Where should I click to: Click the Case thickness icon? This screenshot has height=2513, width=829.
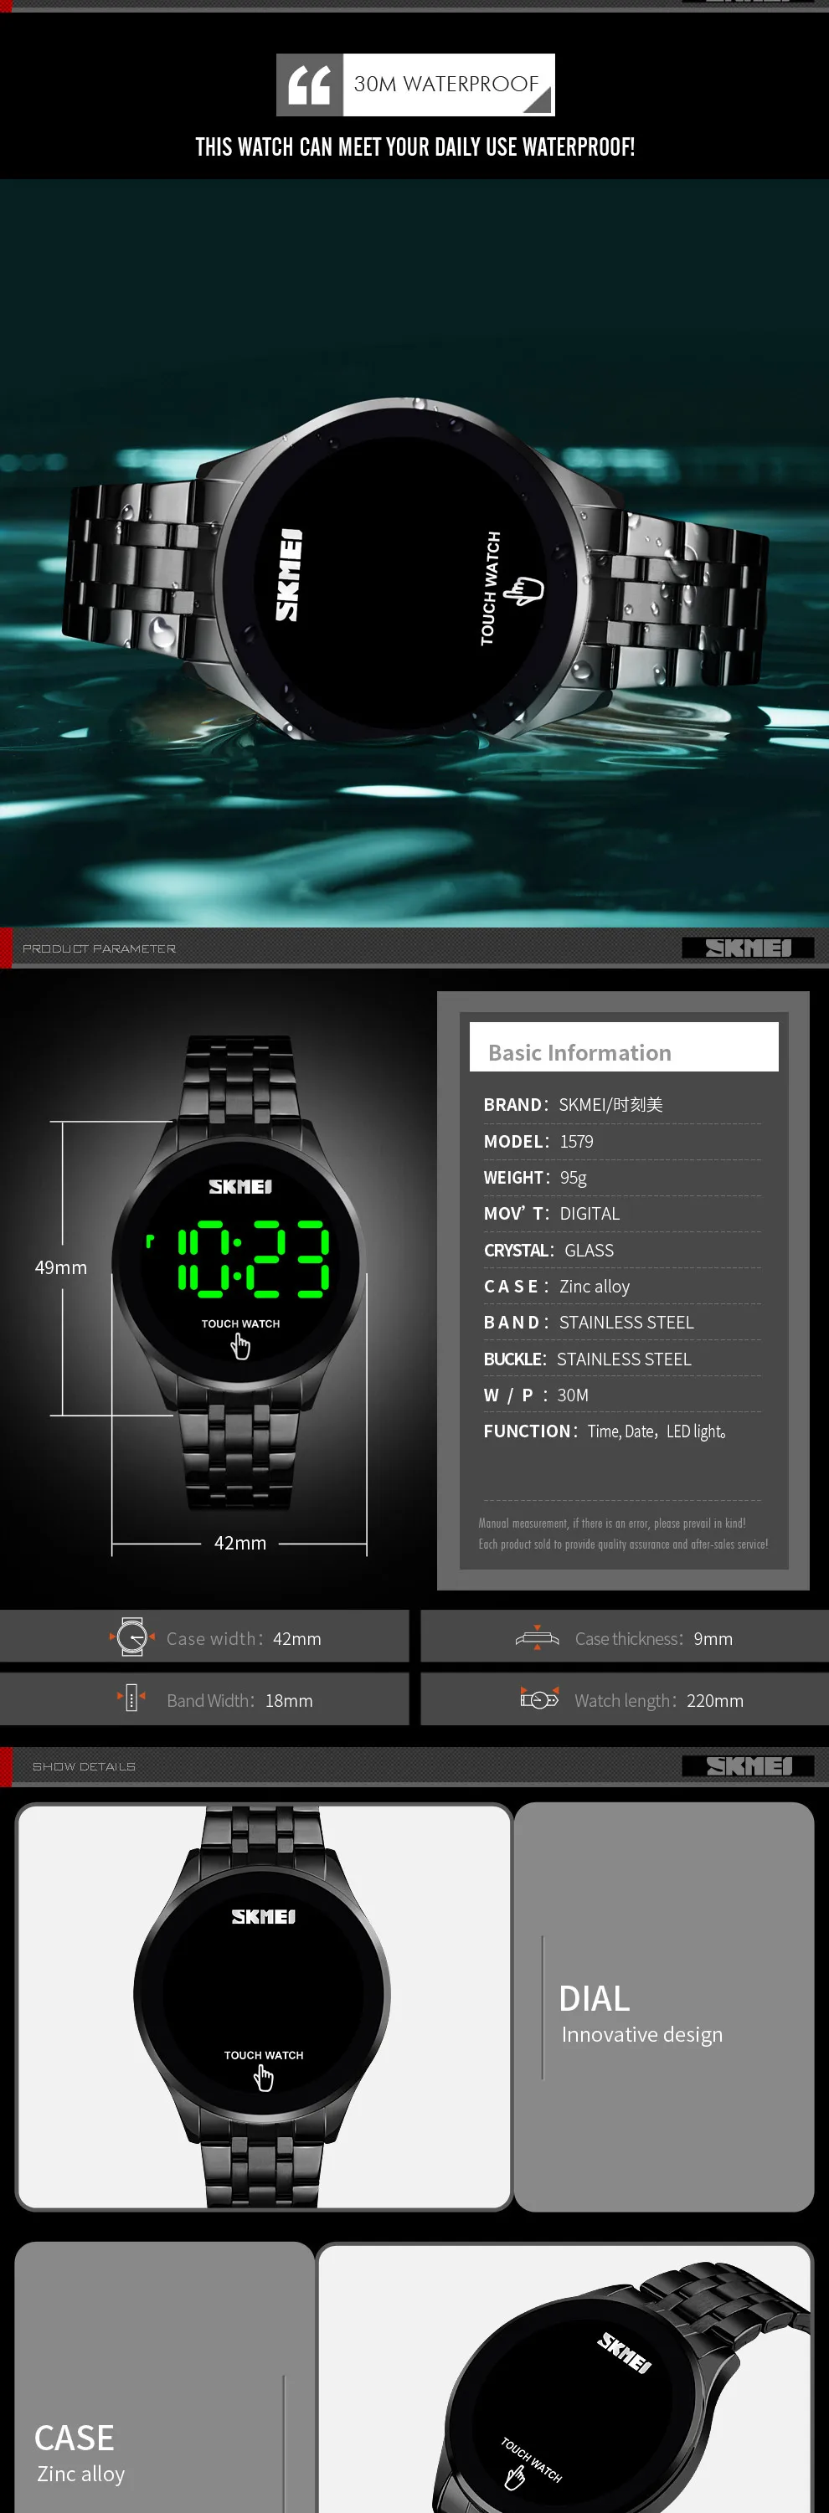click(x=538, y=1638)
